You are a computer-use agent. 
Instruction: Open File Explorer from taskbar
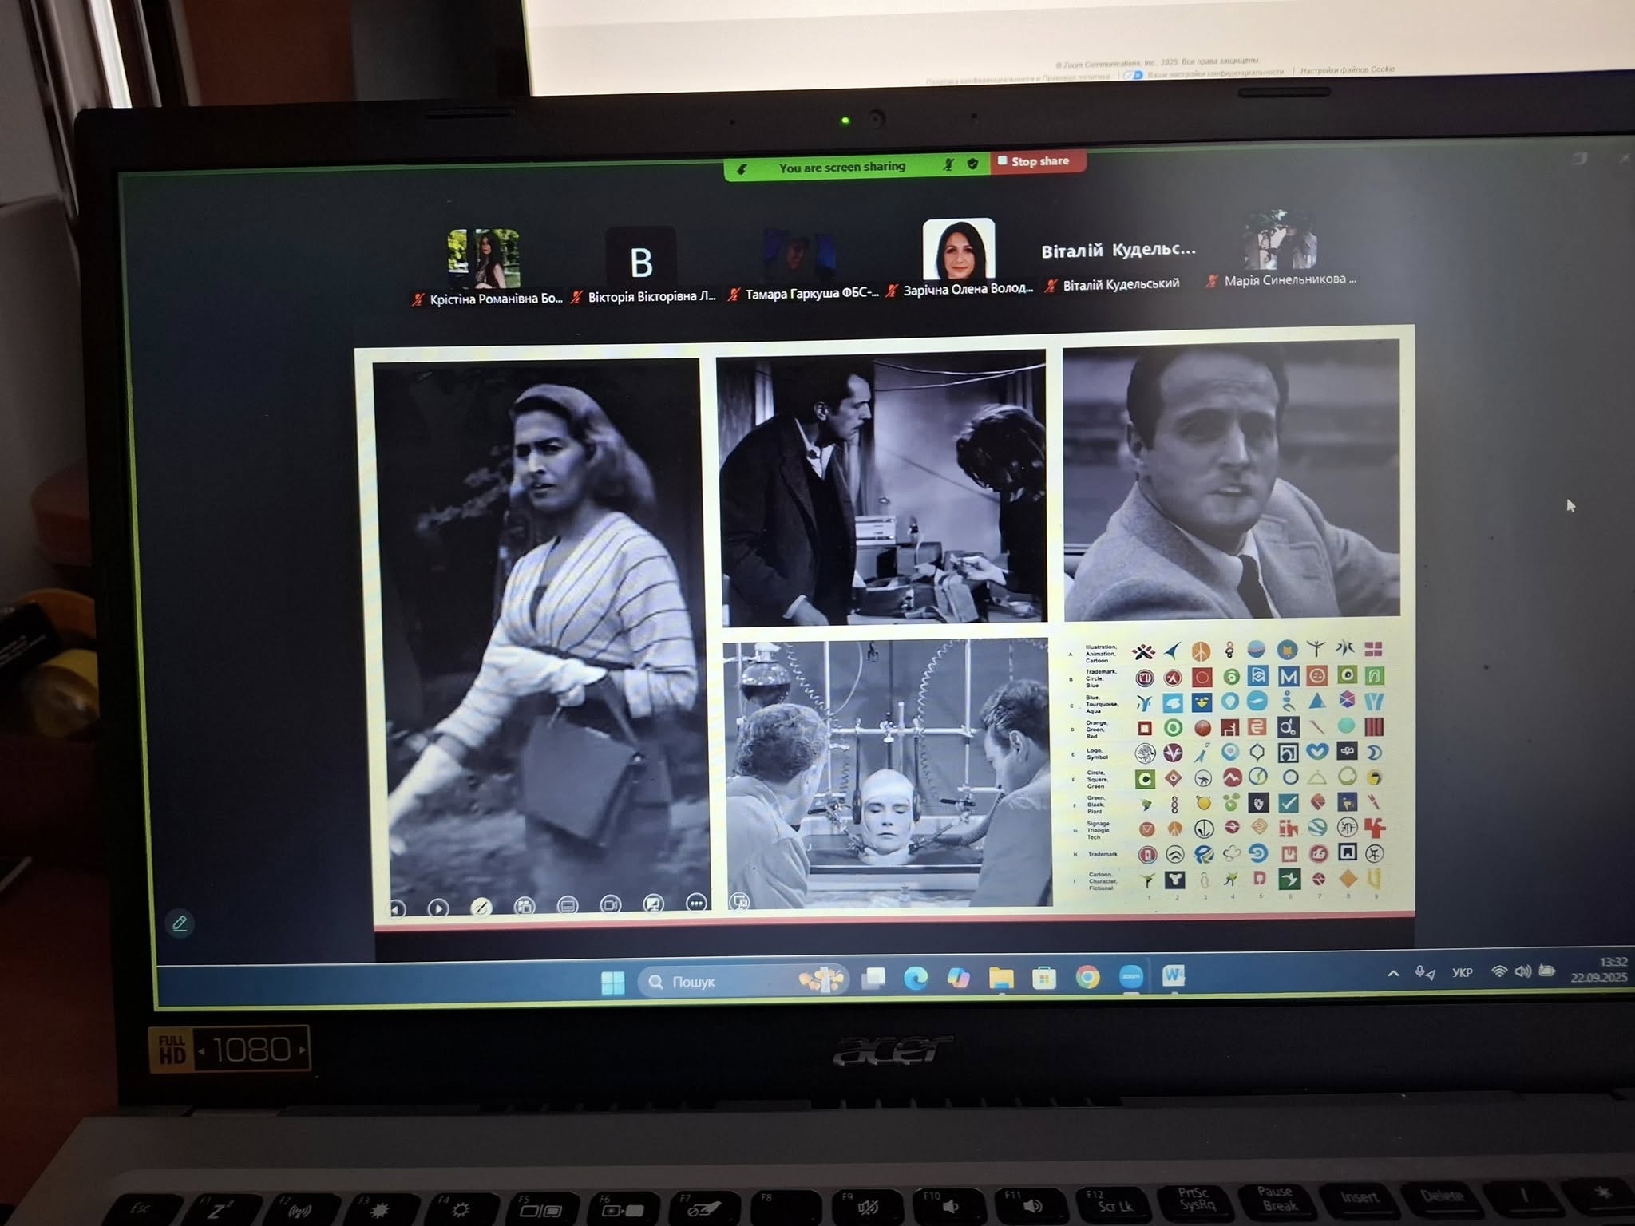tap(1001, 977)
